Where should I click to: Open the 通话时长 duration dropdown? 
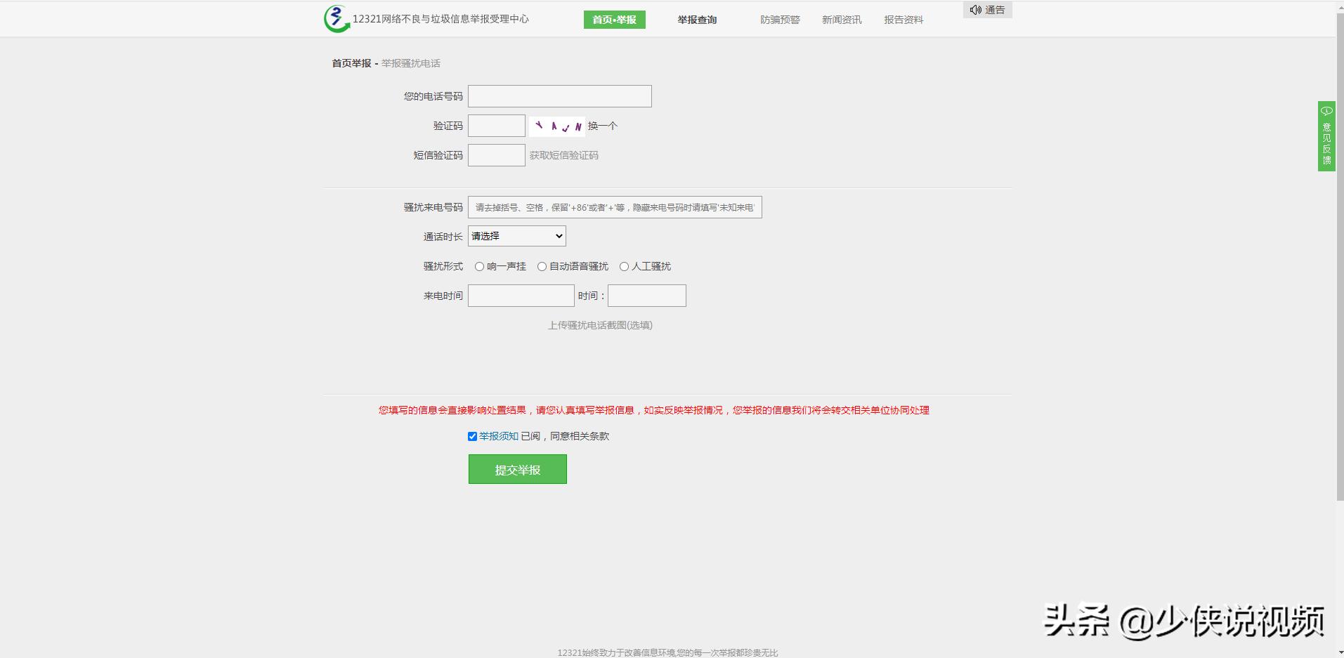(516, 236)
